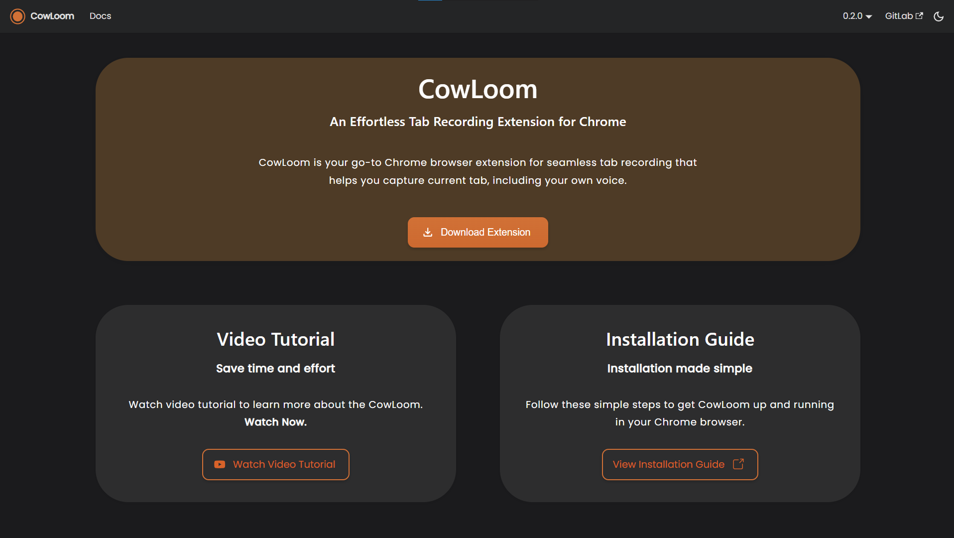Click the Watch Now text
This screenshot has width=954, height=538.
click(275, 422)
